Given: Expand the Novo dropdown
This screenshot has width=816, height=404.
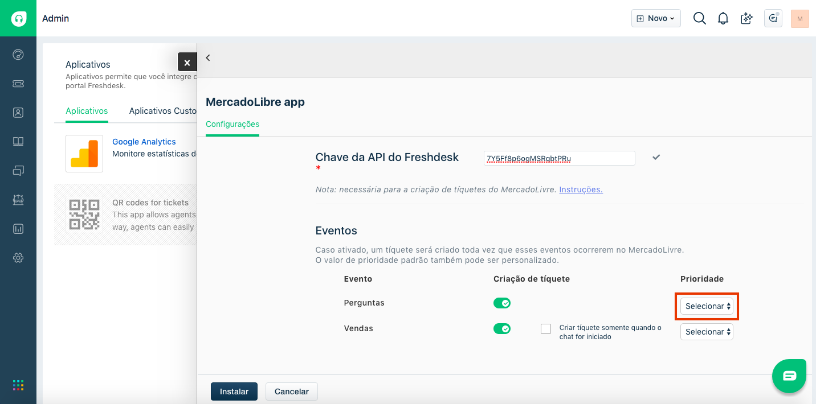Looking at the screenshot, I should tap(656, 18).
